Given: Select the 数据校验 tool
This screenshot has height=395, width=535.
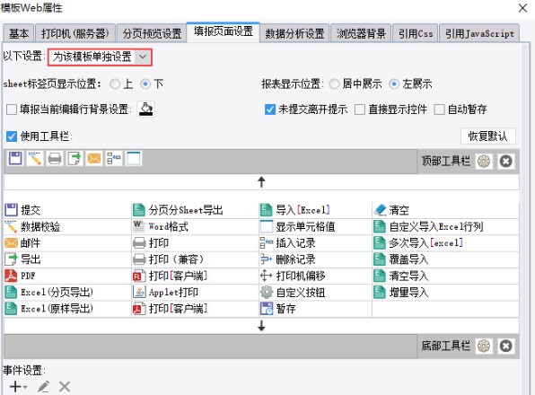Looking at the screenshot, I should click(67, 226).
